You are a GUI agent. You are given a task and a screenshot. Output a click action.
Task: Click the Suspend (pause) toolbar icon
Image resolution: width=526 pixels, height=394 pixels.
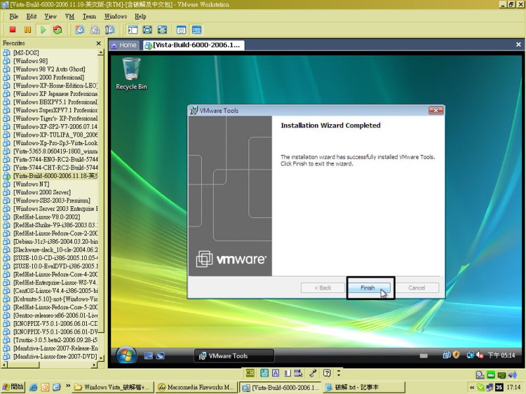[28, 30]
